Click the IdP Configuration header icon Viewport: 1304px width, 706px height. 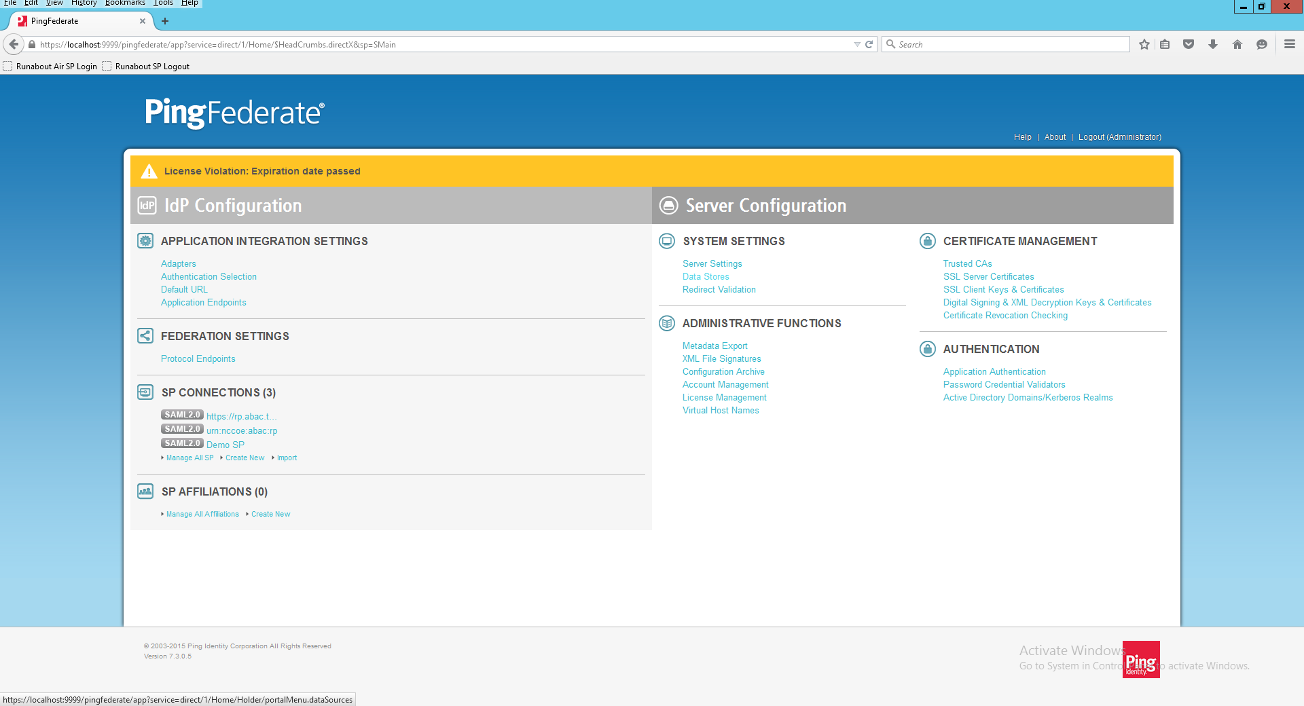click(147, 206)
